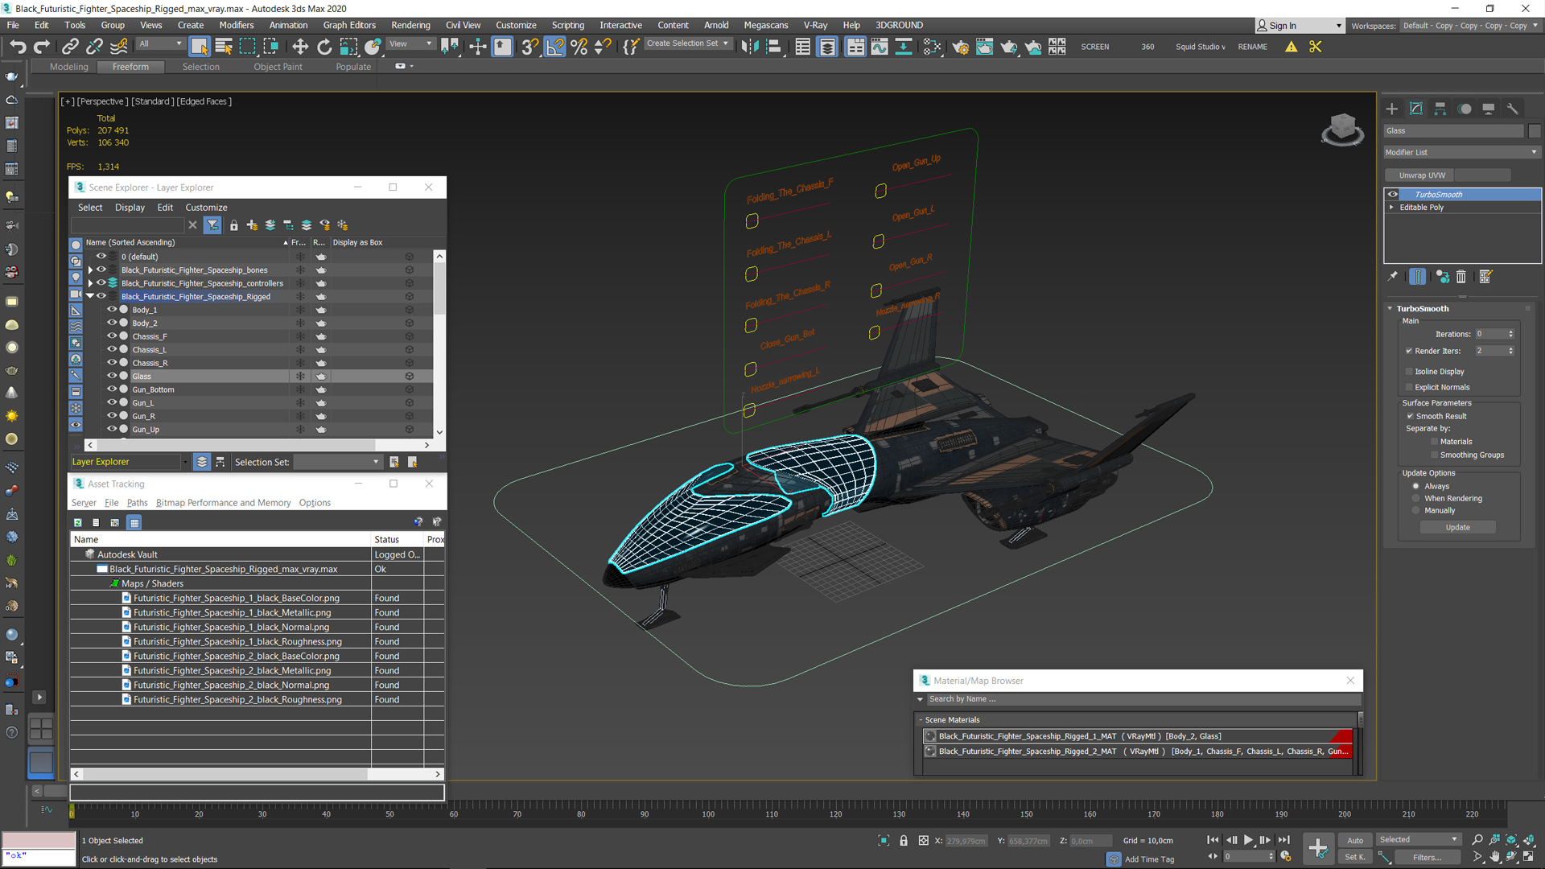This screenshot has width=1545, height=869.
Task: Click the Mirror tool icon
Action: (750, 47)
